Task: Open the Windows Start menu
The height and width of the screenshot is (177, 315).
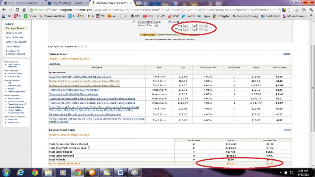Action: (6, 172)
